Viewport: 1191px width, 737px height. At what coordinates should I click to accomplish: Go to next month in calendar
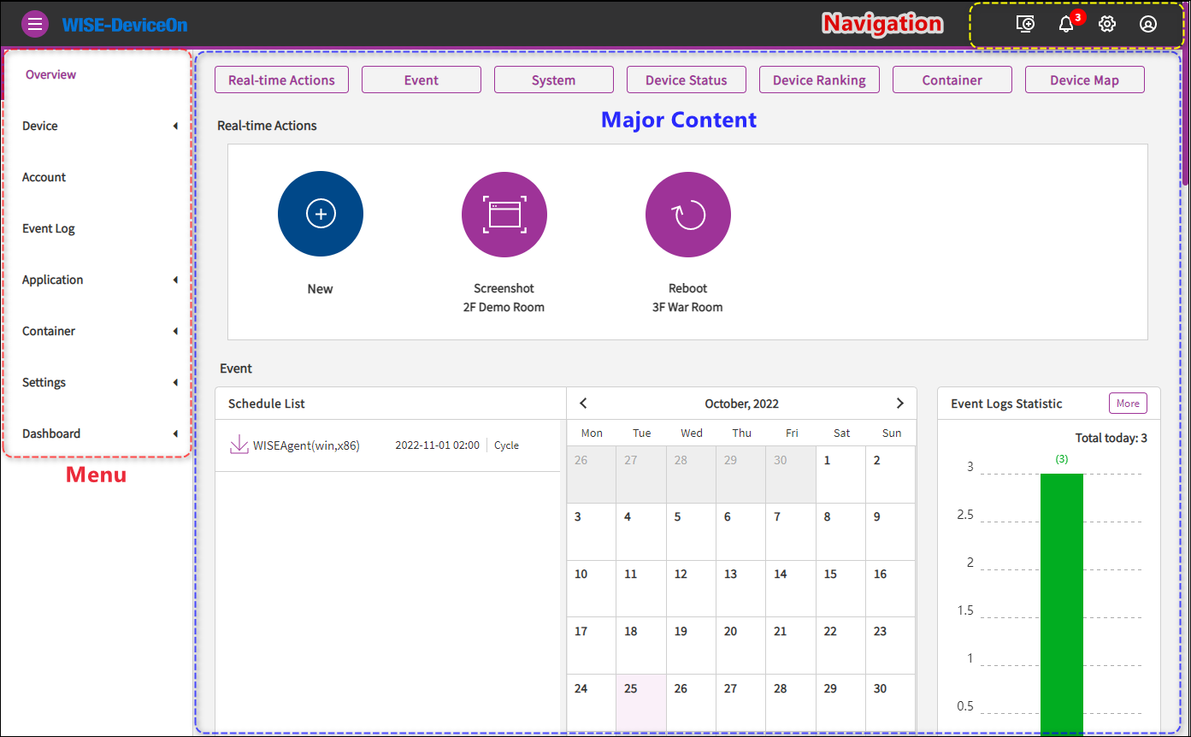click(899, 404)
